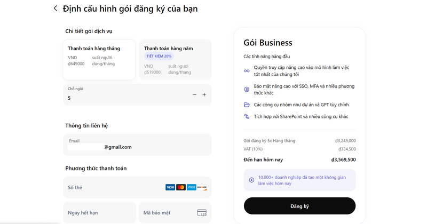The image size is (427, 224).
Task: Click 'Đến hạn hôm nay' label
Action: pyautogui.click(x=263, y=160)
